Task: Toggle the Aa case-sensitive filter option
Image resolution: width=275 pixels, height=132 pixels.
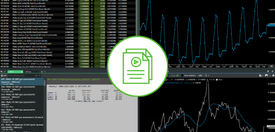Action: point(36,76)
